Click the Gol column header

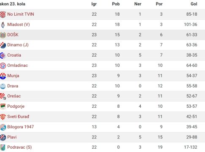tap(194, 4)
